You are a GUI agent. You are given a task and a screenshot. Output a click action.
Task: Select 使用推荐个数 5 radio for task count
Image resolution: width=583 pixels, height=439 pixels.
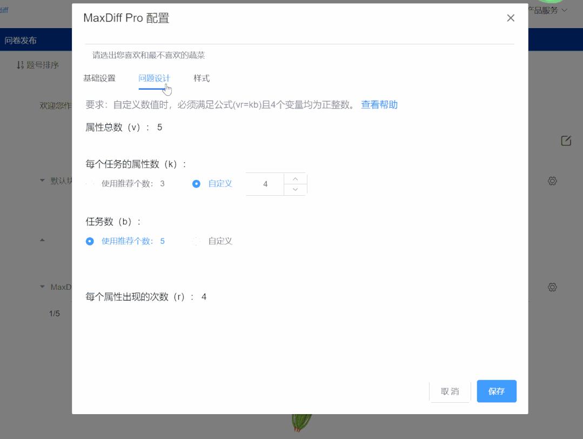89,241
